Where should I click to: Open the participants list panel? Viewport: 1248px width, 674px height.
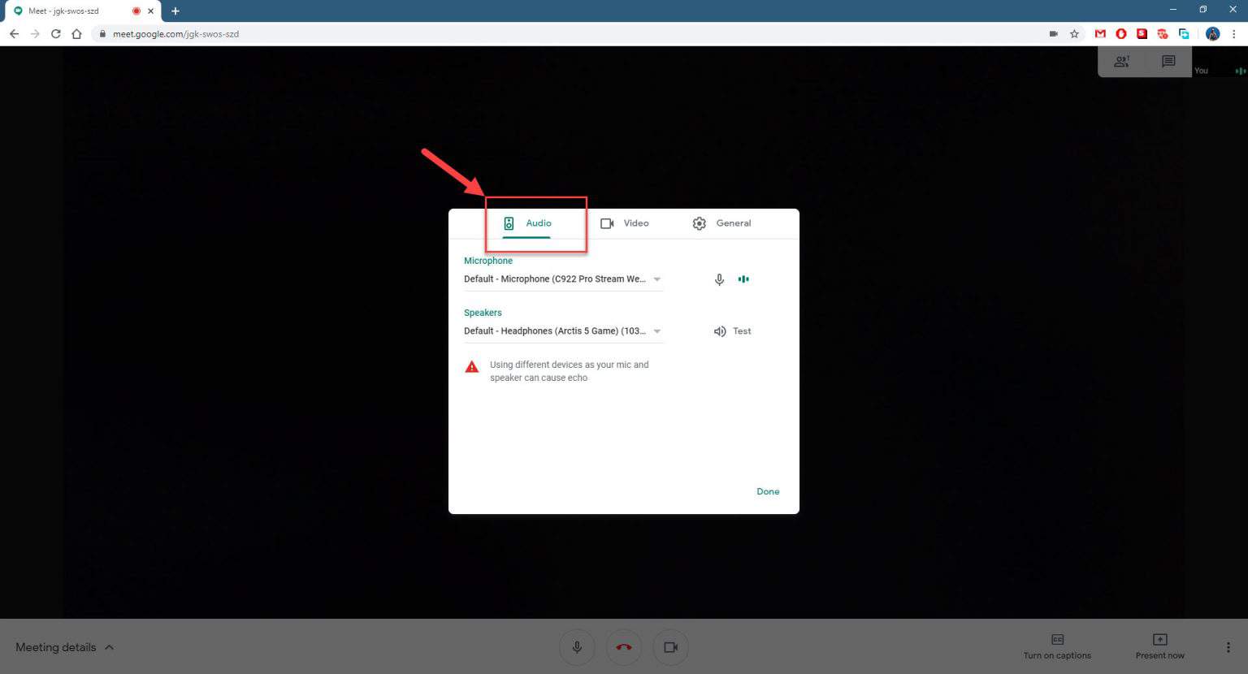1122,61
